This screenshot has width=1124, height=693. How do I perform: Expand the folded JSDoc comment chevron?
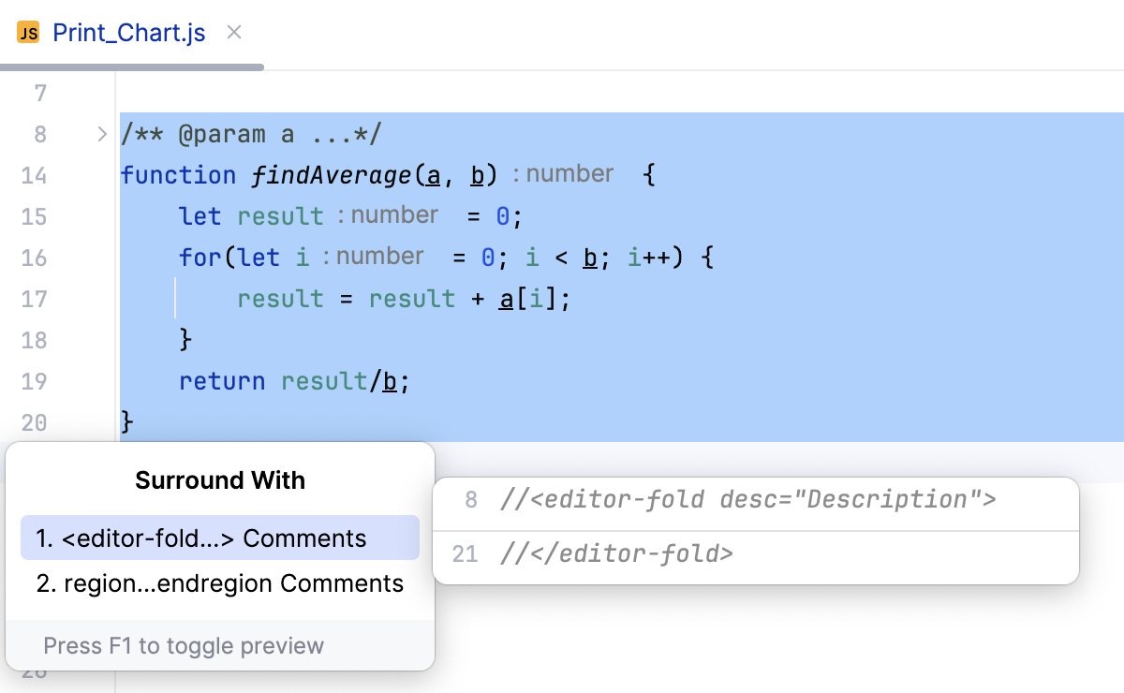tap(102, 134)
